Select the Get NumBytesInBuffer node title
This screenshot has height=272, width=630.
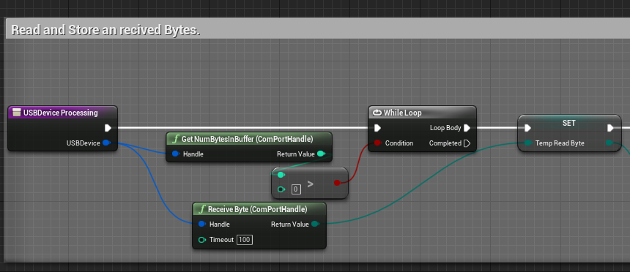(x=247, y=139)
